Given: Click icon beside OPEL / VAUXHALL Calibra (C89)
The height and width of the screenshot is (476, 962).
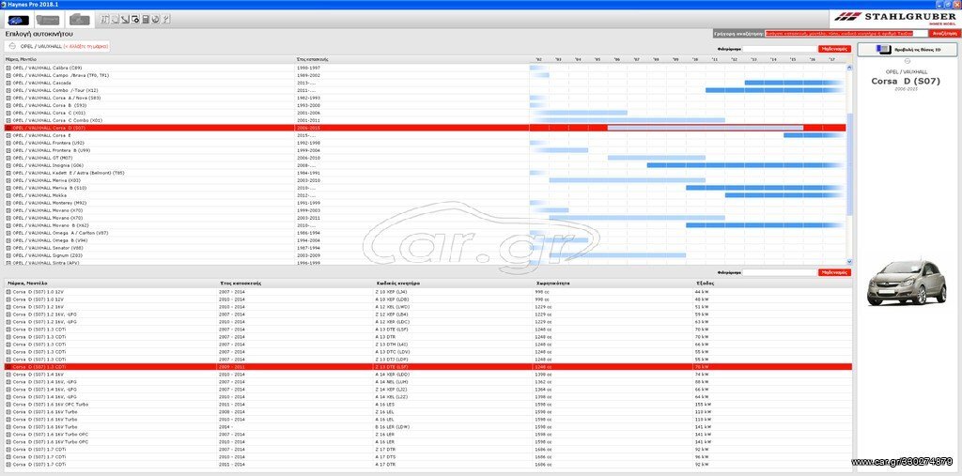Looking at the screenshot, I should coord(8,68).
